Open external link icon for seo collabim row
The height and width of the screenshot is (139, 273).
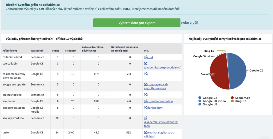(145, 63)
